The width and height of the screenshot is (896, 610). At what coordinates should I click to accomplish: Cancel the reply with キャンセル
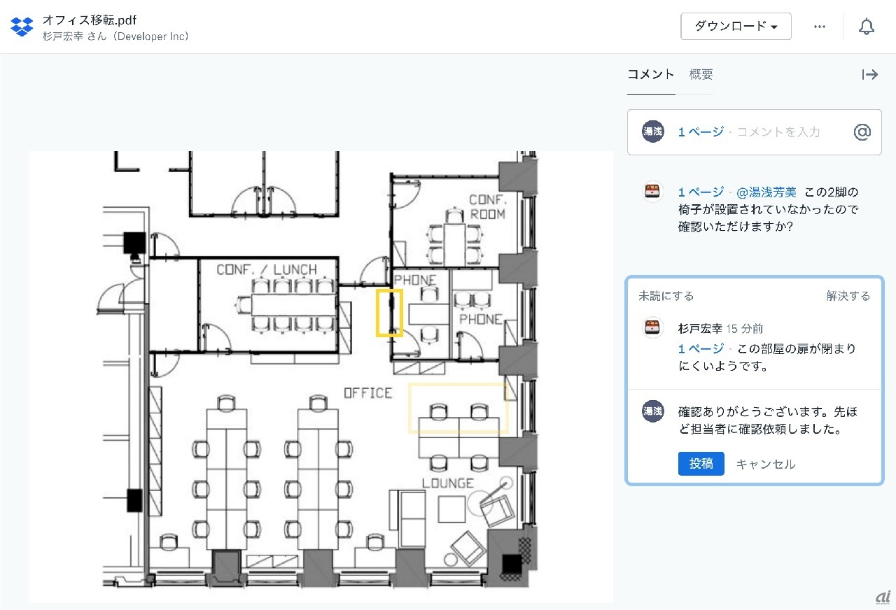click(766, 464)
